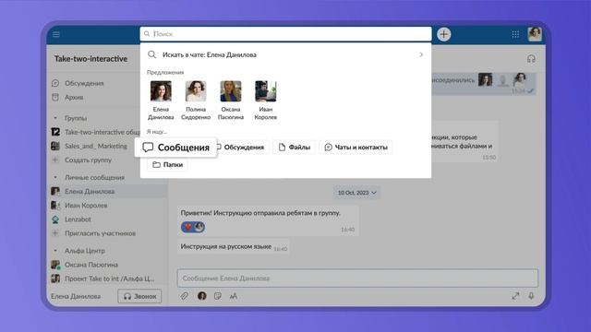Click the workspace name Take-two-interactive
Image resolution: width=591 pixels, height=332 pixels.
pos(90,59)
